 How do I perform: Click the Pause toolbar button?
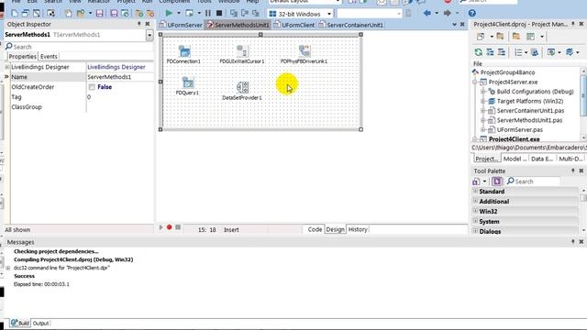208,14
